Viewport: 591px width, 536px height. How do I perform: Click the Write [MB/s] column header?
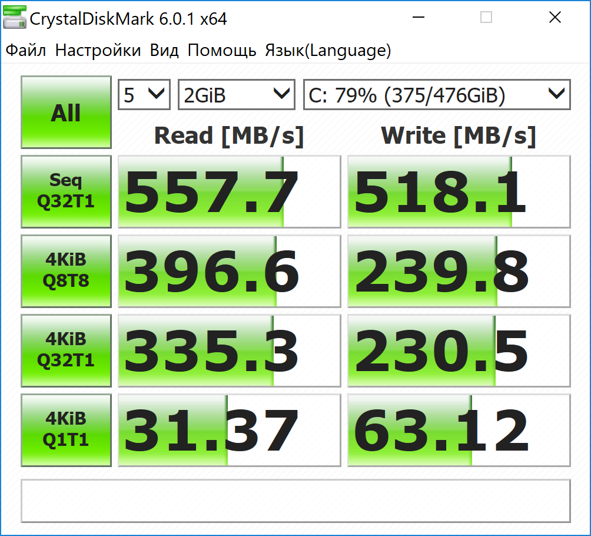459,136
